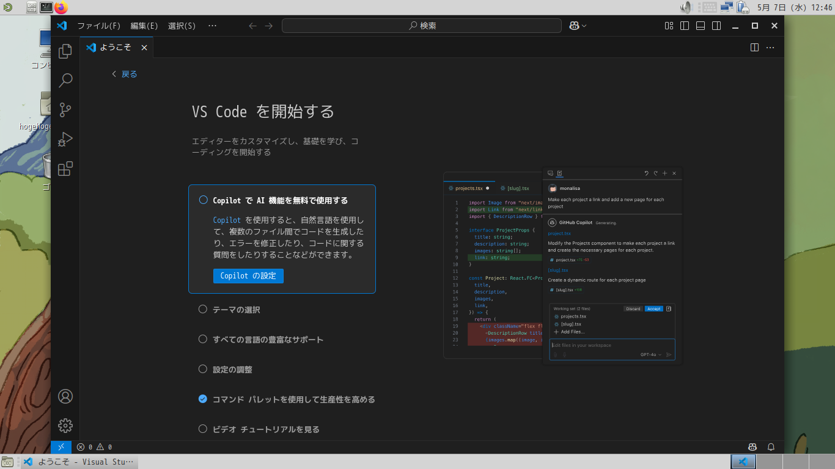Screen dimensions: 835x469
Task: Open the Run and Debug view
Action: pos(65,139)
